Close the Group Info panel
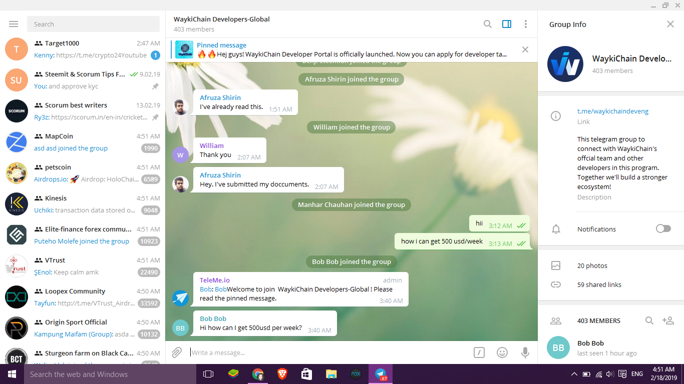Viewport: 684px width, 384px height. coord(670,24)
